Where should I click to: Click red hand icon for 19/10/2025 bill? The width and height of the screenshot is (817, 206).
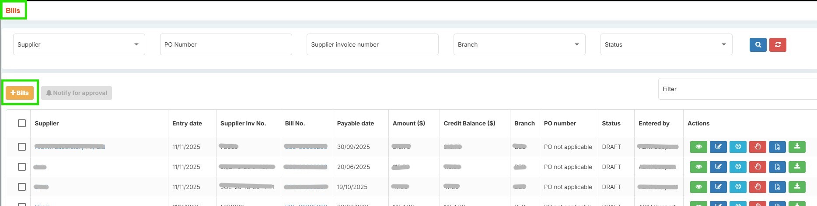758,187
